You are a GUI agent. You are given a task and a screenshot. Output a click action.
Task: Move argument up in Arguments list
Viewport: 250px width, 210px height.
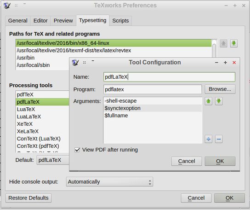[x=208, y=101]
